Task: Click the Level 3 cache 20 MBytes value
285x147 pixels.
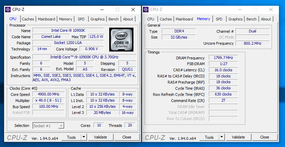Action: [x=102, y=113]
